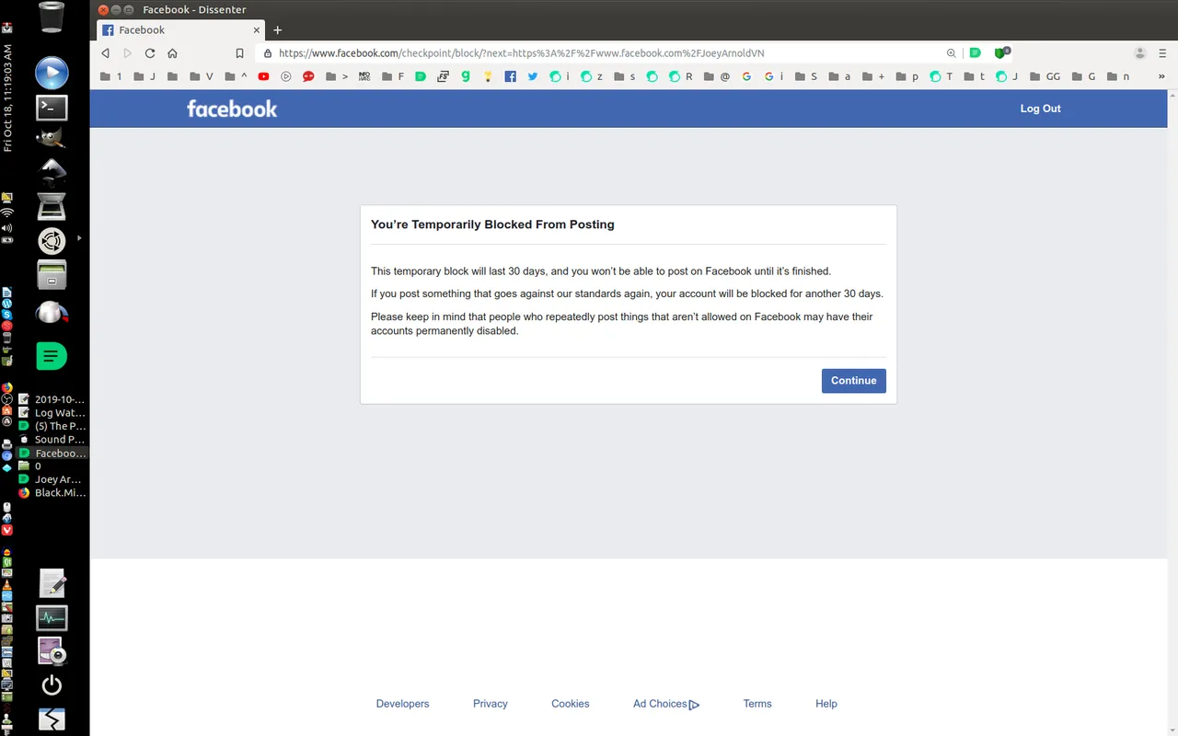This screenshot has height=736, width=1178.
Task: Click the power button in dock
Action: point(52,684)
